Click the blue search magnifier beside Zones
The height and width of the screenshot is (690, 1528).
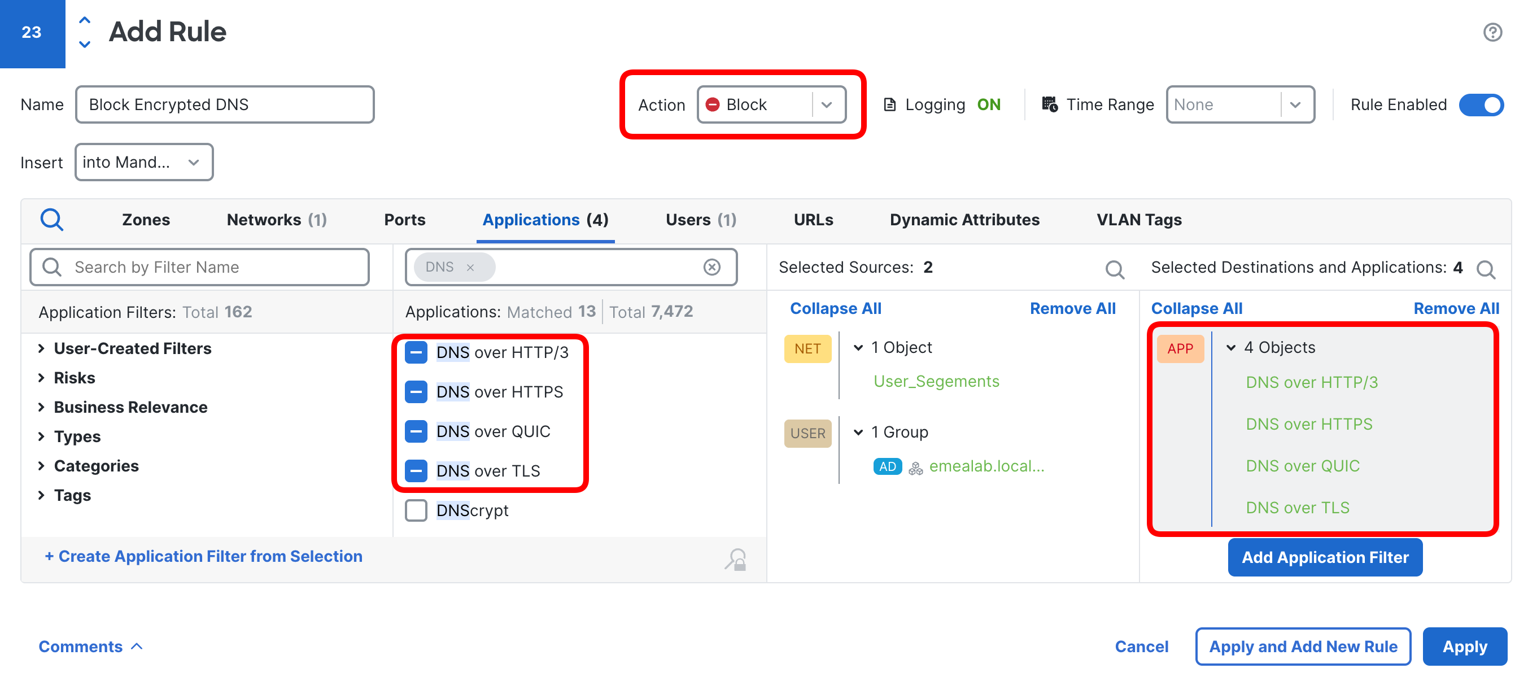point(51,220)
